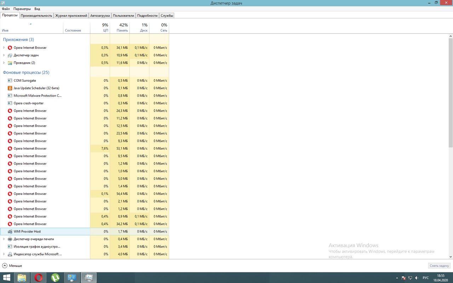Switch to the Службы tab
Screen dimensions: 453x283
point(167,16)
